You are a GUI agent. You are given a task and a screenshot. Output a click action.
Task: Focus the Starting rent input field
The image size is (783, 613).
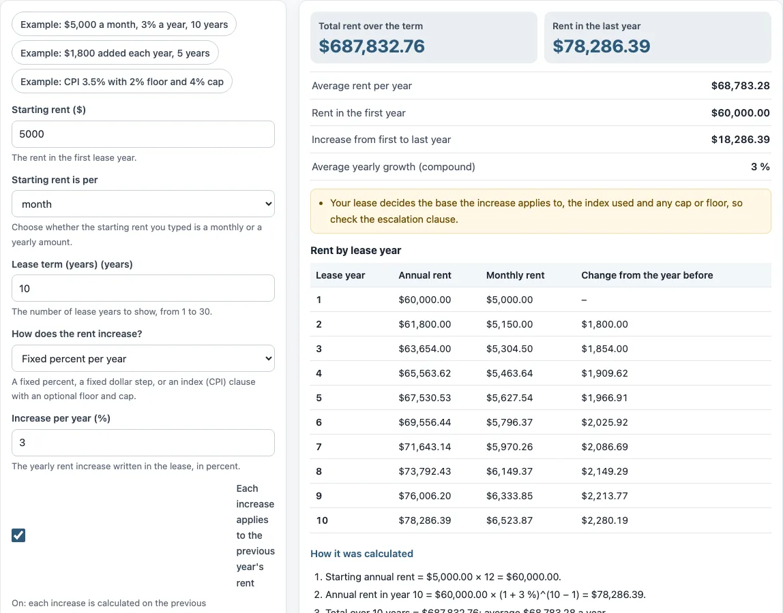[143, 134]
